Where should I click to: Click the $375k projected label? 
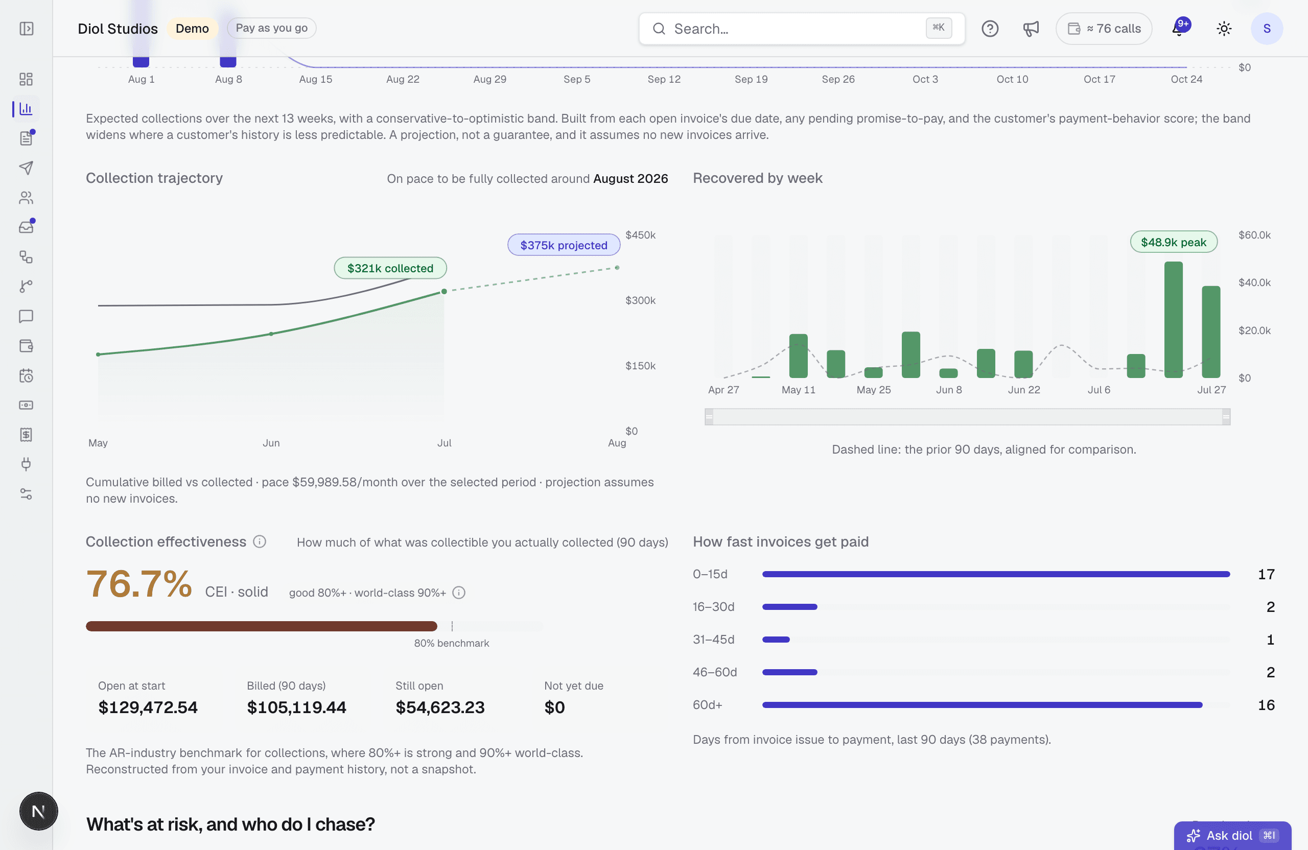tap(564, 245)
